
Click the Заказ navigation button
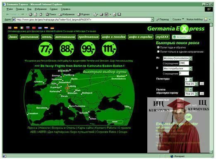tap(13, 37)
